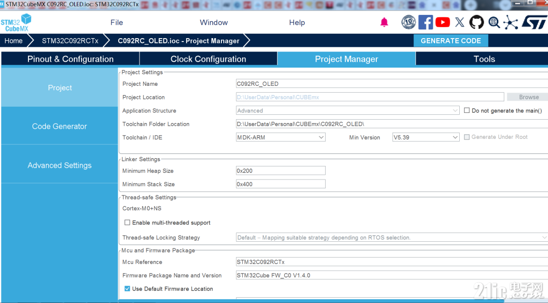Select the Project Manager tab
The image size is (548, 303).
(x=346, y=59)
